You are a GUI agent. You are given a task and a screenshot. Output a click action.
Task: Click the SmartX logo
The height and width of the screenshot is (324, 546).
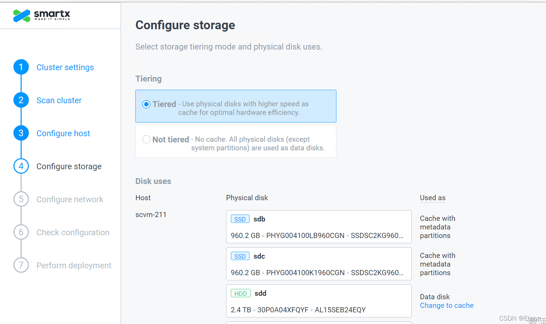pyautogui.click(x=42, y=15)
